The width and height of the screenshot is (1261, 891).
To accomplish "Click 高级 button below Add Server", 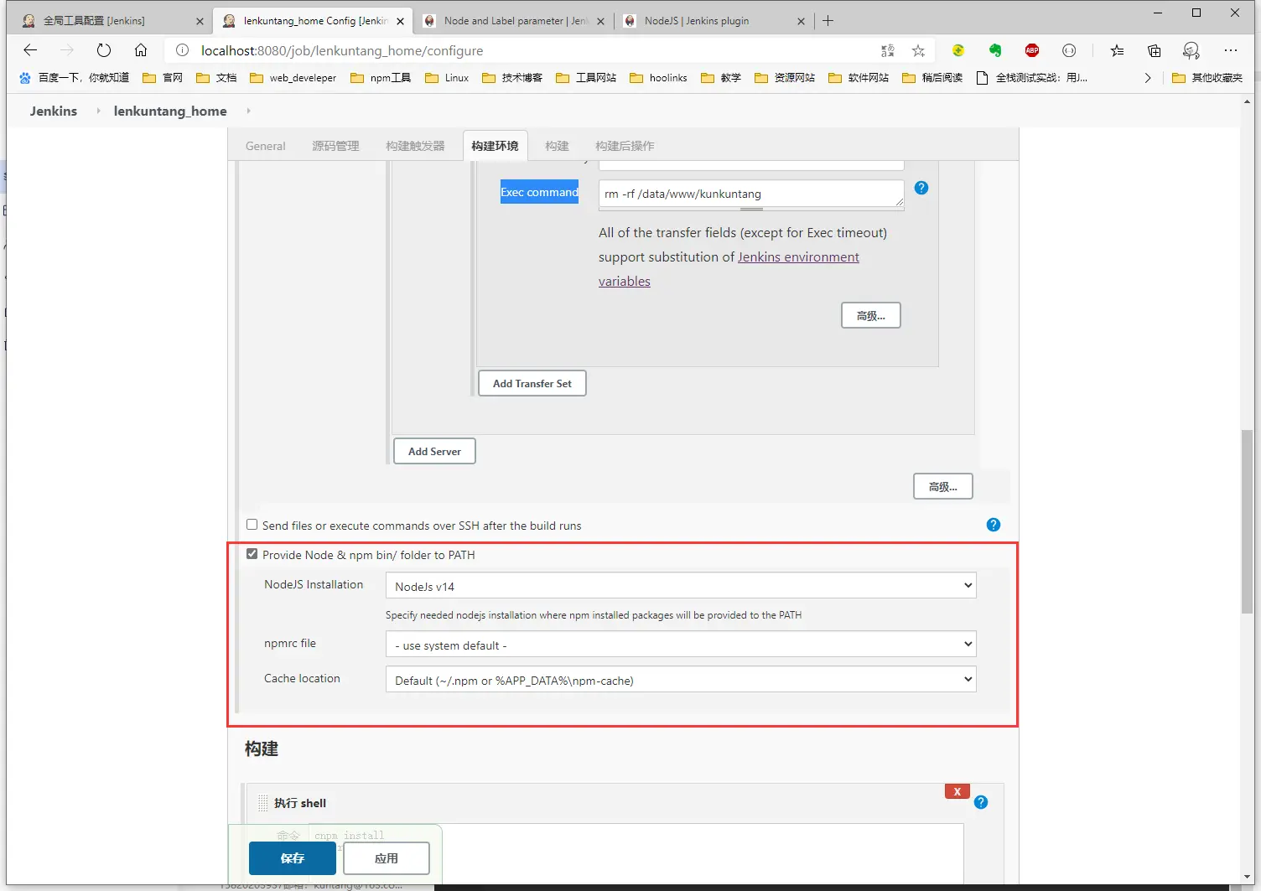I will [x=943, y=486].
